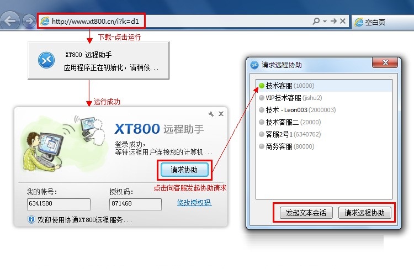Click the 授权码 field showing 871468

tap(135, 204)
